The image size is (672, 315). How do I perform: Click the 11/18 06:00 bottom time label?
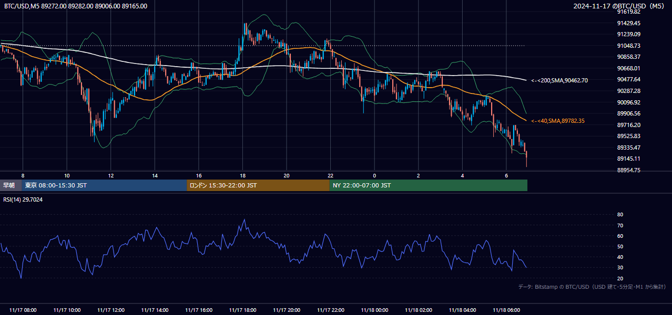coord(506,310)
